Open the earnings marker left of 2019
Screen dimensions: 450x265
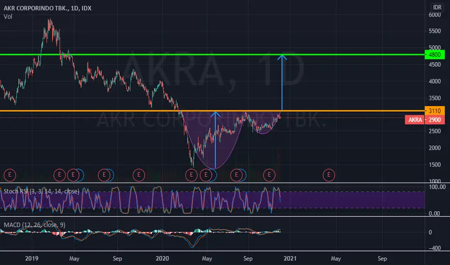pos(10,175)
